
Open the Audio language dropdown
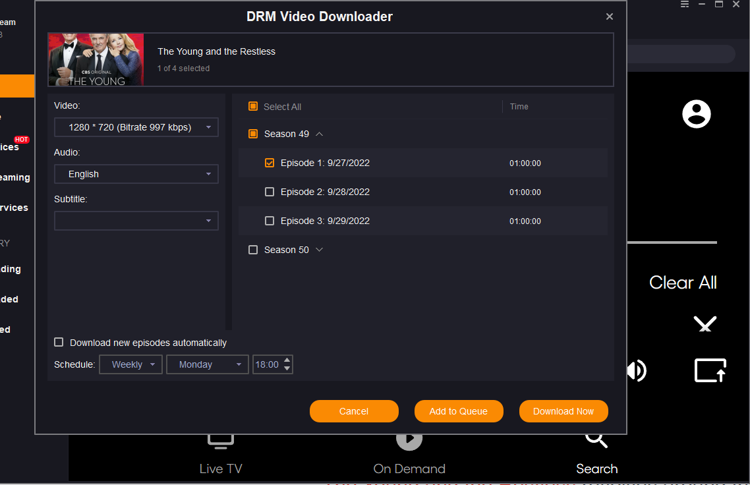click(136, 174)
